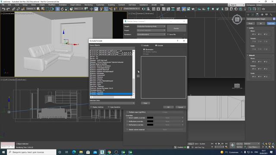Activate the Select and Move tool
Image resolution: width=276 pixels, height=155 pixels.
[57, 9]
